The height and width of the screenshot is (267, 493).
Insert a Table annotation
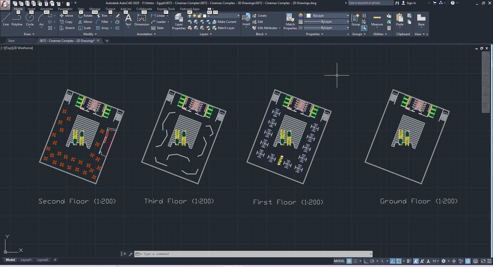[x=157, y=28]
